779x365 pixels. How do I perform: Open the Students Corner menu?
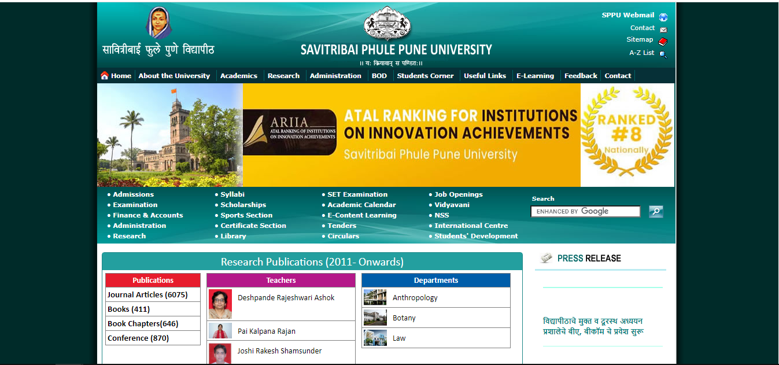click(425, 76)
